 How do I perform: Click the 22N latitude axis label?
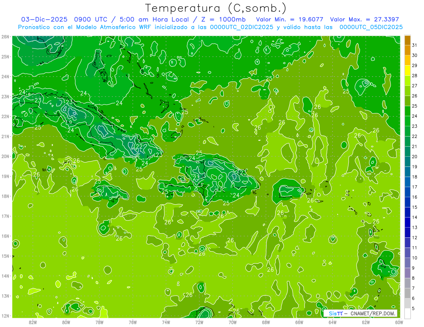click(5, 116)
